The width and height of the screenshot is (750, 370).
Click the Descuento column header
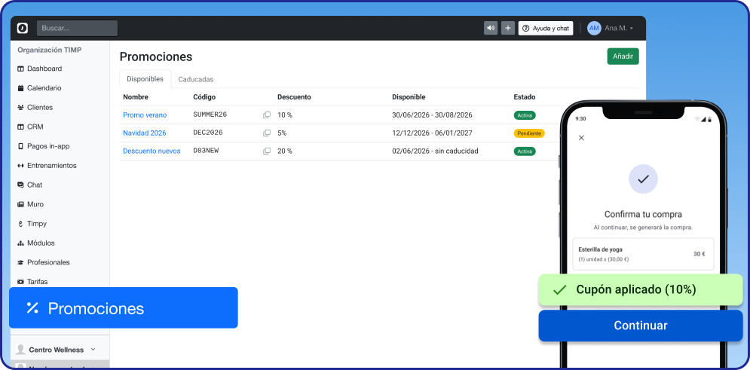294,97
